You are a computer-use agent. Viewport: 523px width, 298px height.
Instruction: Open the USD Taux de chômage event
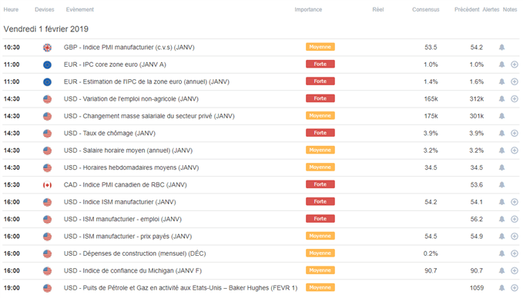109,134
